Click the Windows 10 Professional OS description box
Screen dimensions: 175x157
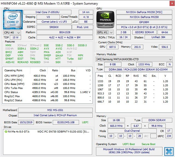tap(129, 151)
